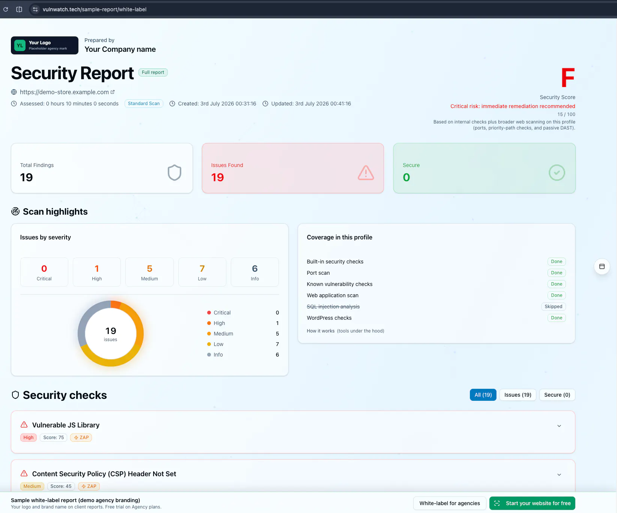Filter to Issues (19)
The image size is (617, 513).
coord(518,395)
